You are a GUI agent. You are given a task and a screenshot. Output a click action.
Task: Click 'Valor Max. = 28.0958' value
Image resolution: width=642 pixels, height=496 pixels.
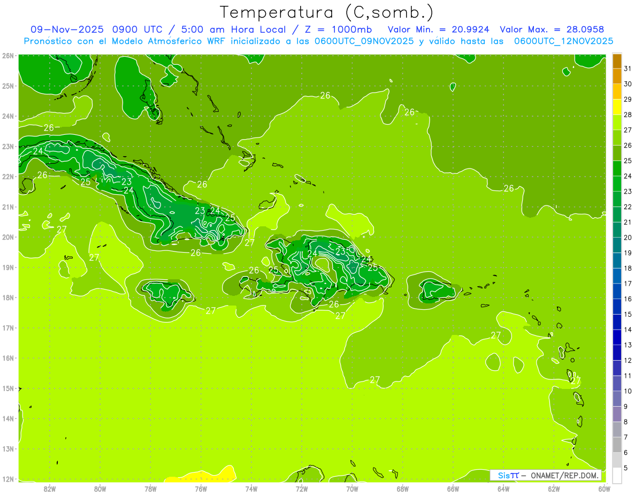point(552,29)
